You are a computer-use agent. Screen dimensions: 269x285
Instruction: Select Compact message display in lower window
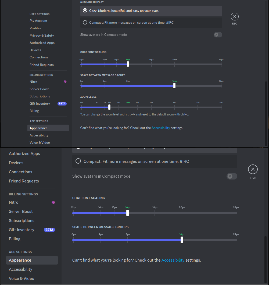coord(155,161)
